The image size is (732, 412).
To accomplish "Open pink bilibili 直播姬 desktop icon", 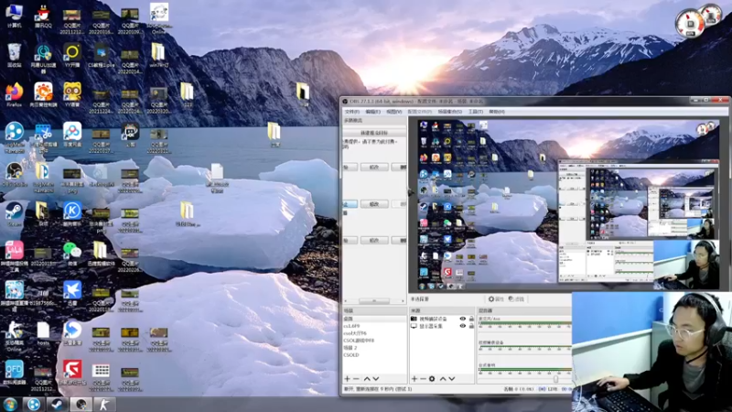I will (x=15, y=256).
